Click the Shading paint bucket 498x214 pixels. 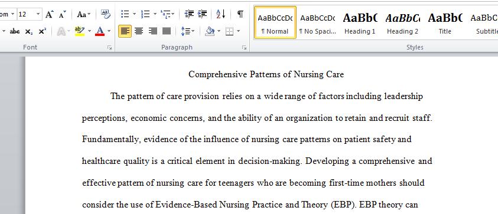point(210,31)
